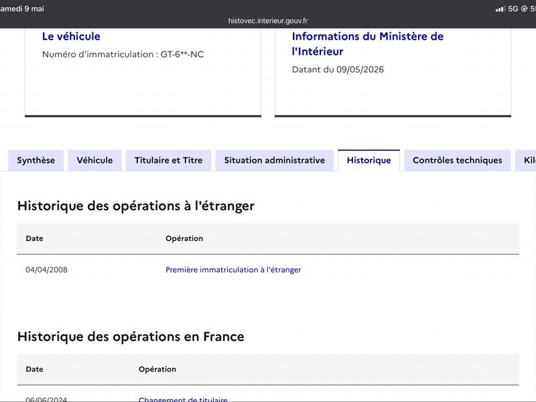
Task: Tap the samedi 9 mai date
Action: click(22, 9)
